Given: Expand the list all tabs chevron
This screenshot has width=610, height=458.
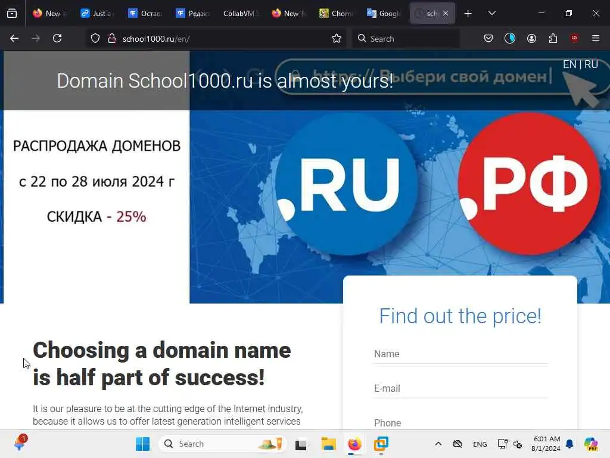Looking at the screenshot, I should pyautogui.click(x=491, y=13).
